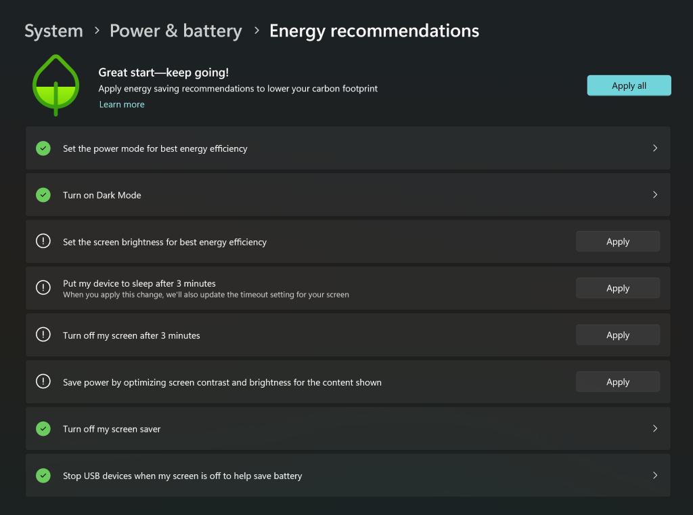The width and height of the screenshot is (693, 515).
Task: Click green checkmark next to Dark Mode
Action: 43,194
